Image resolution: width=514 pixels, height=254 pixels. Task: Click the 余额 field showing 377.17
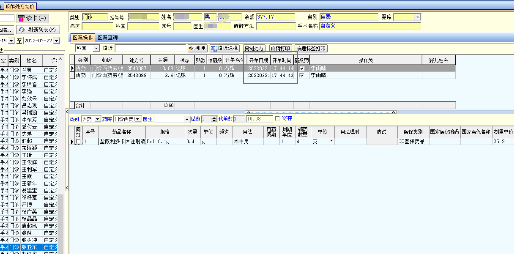coord(275,17)
